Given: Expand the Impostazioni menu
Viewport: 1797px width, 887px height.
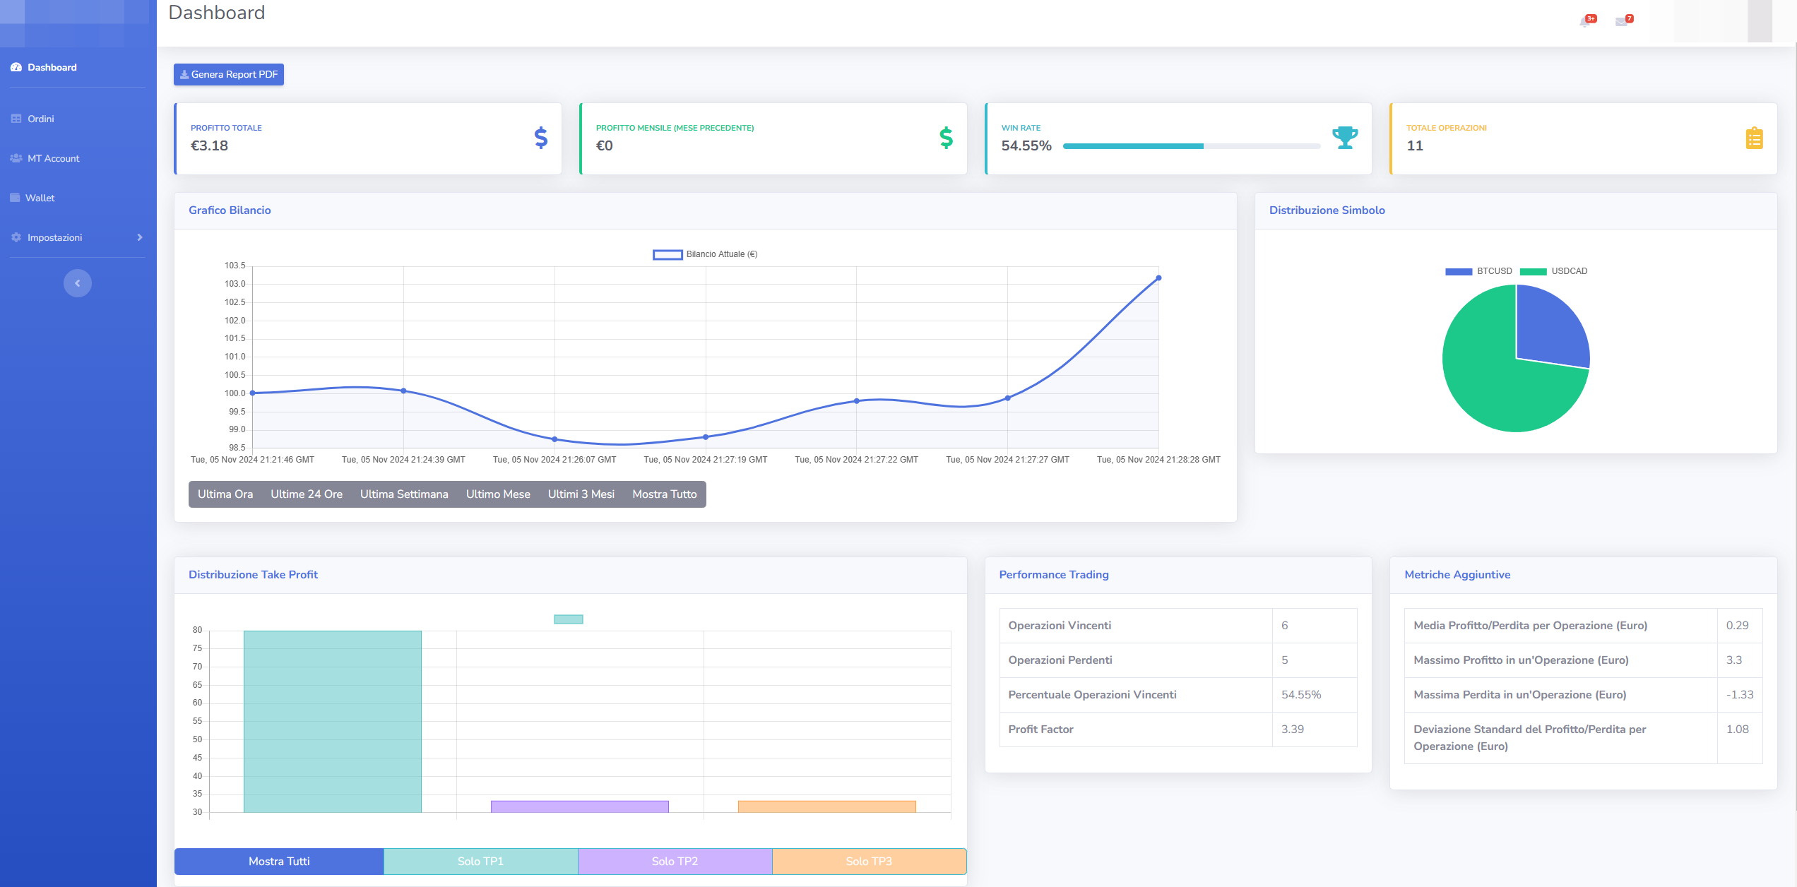Looking at the screenshot, I should point(55,237).
